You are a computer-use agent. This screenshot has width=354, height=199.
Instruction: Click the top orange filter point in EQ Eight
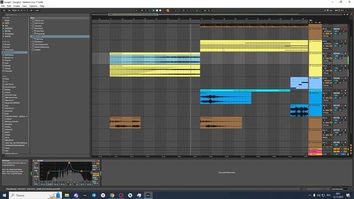click(69, 163)
